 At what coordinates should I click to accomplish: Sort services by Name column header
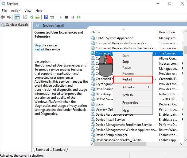(96, 32)
